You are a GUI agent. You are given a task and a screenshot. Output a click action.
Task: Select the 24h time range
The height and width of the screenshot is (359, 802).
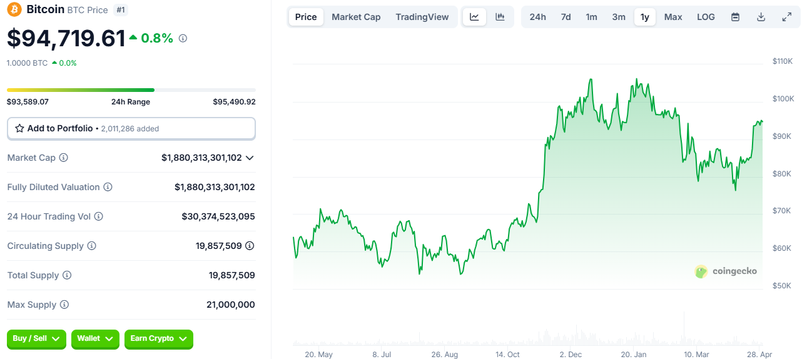click(x=537, y=17)
